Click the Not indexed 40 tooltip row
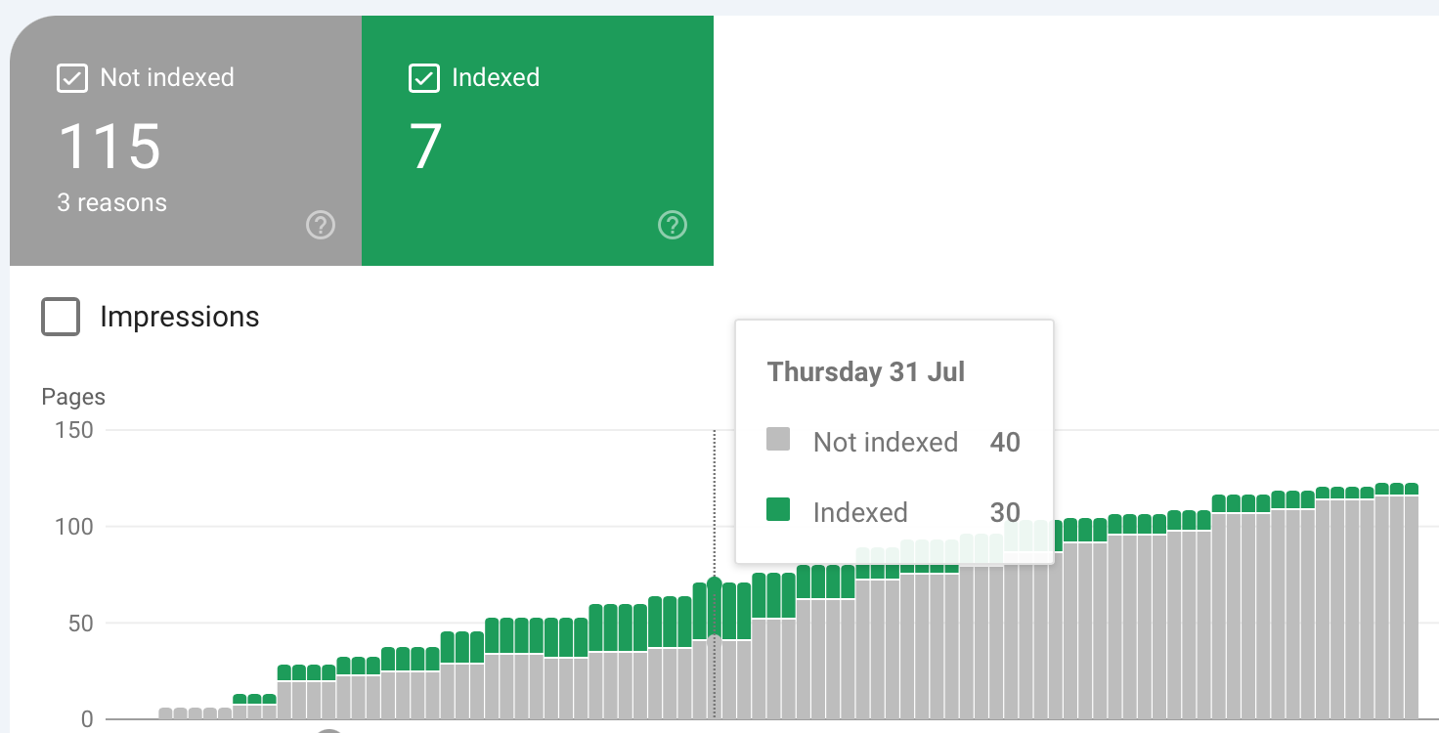Image resolution: width=1439 pixels, height=733 pixels. click(894, 442)
